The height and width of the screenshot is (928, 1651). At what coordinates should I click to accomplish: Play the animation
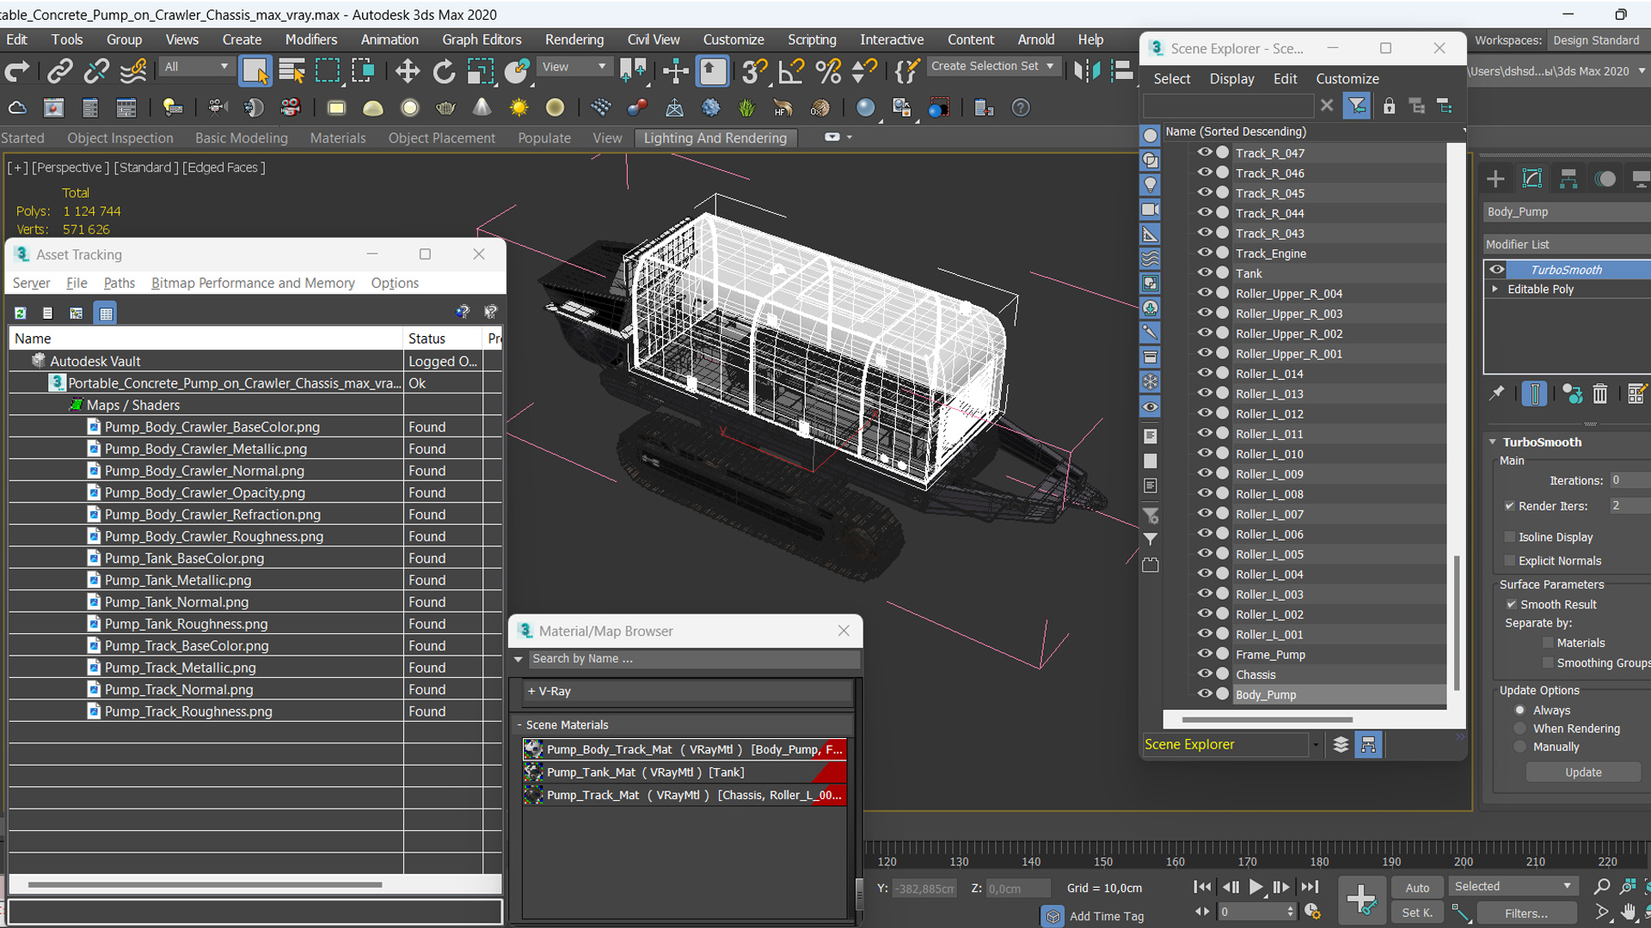1255,887
